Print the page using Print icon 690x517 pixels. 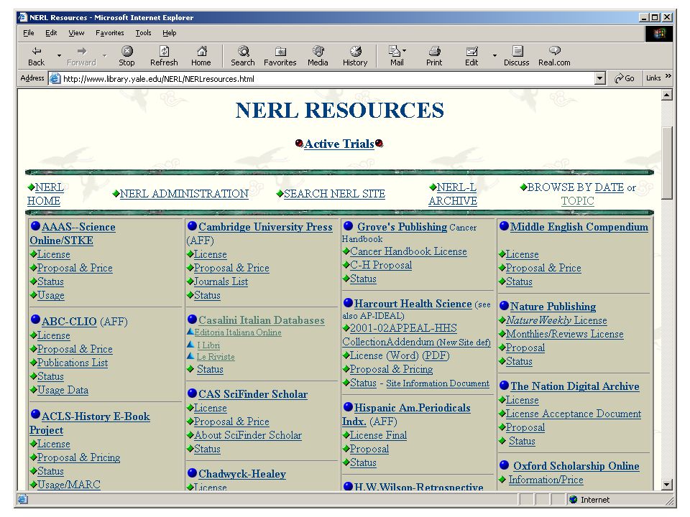434,51
